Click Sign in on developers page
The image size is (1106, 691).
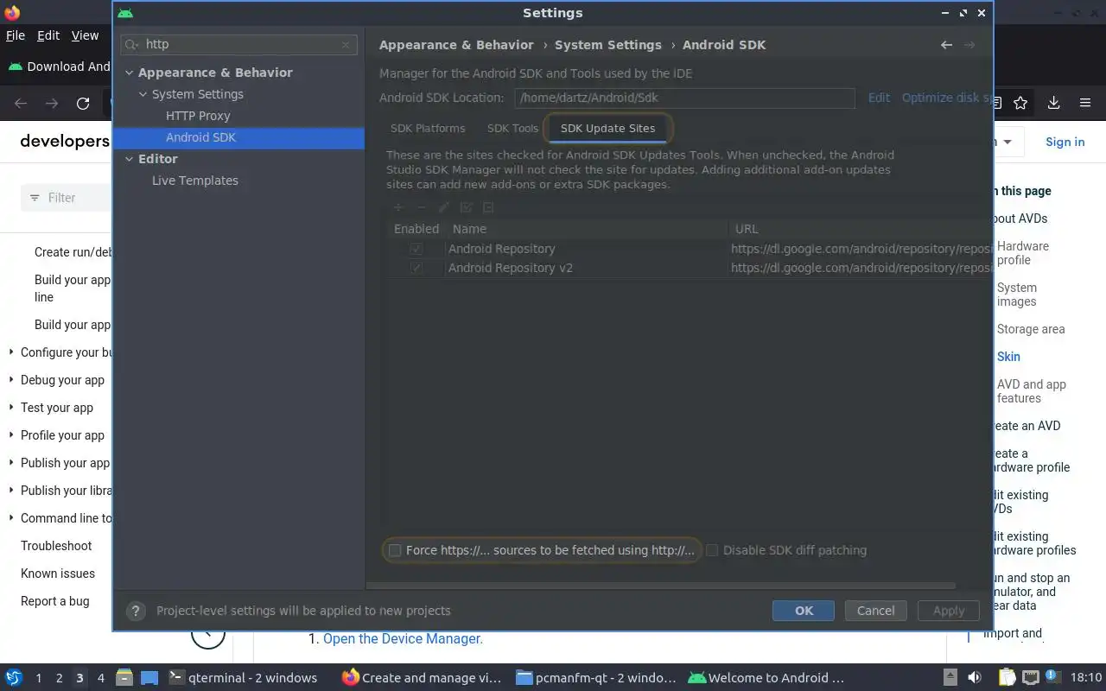click(1065, 142)
